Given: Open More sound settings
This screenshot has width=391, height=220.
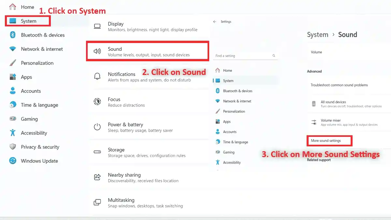Looking at the screenshot, I should 326,141.
